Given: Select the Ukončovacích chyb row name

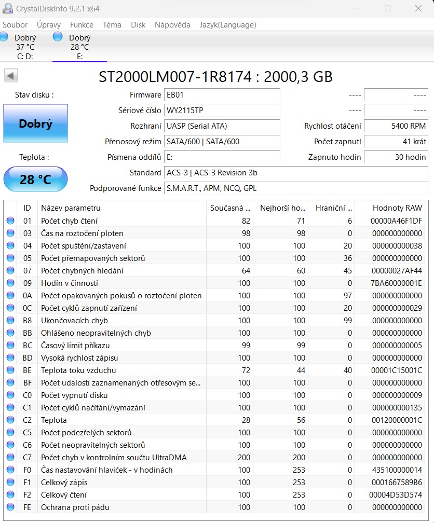Looking at the screenshot, I should pyautogui.click(x=74, y=321).
